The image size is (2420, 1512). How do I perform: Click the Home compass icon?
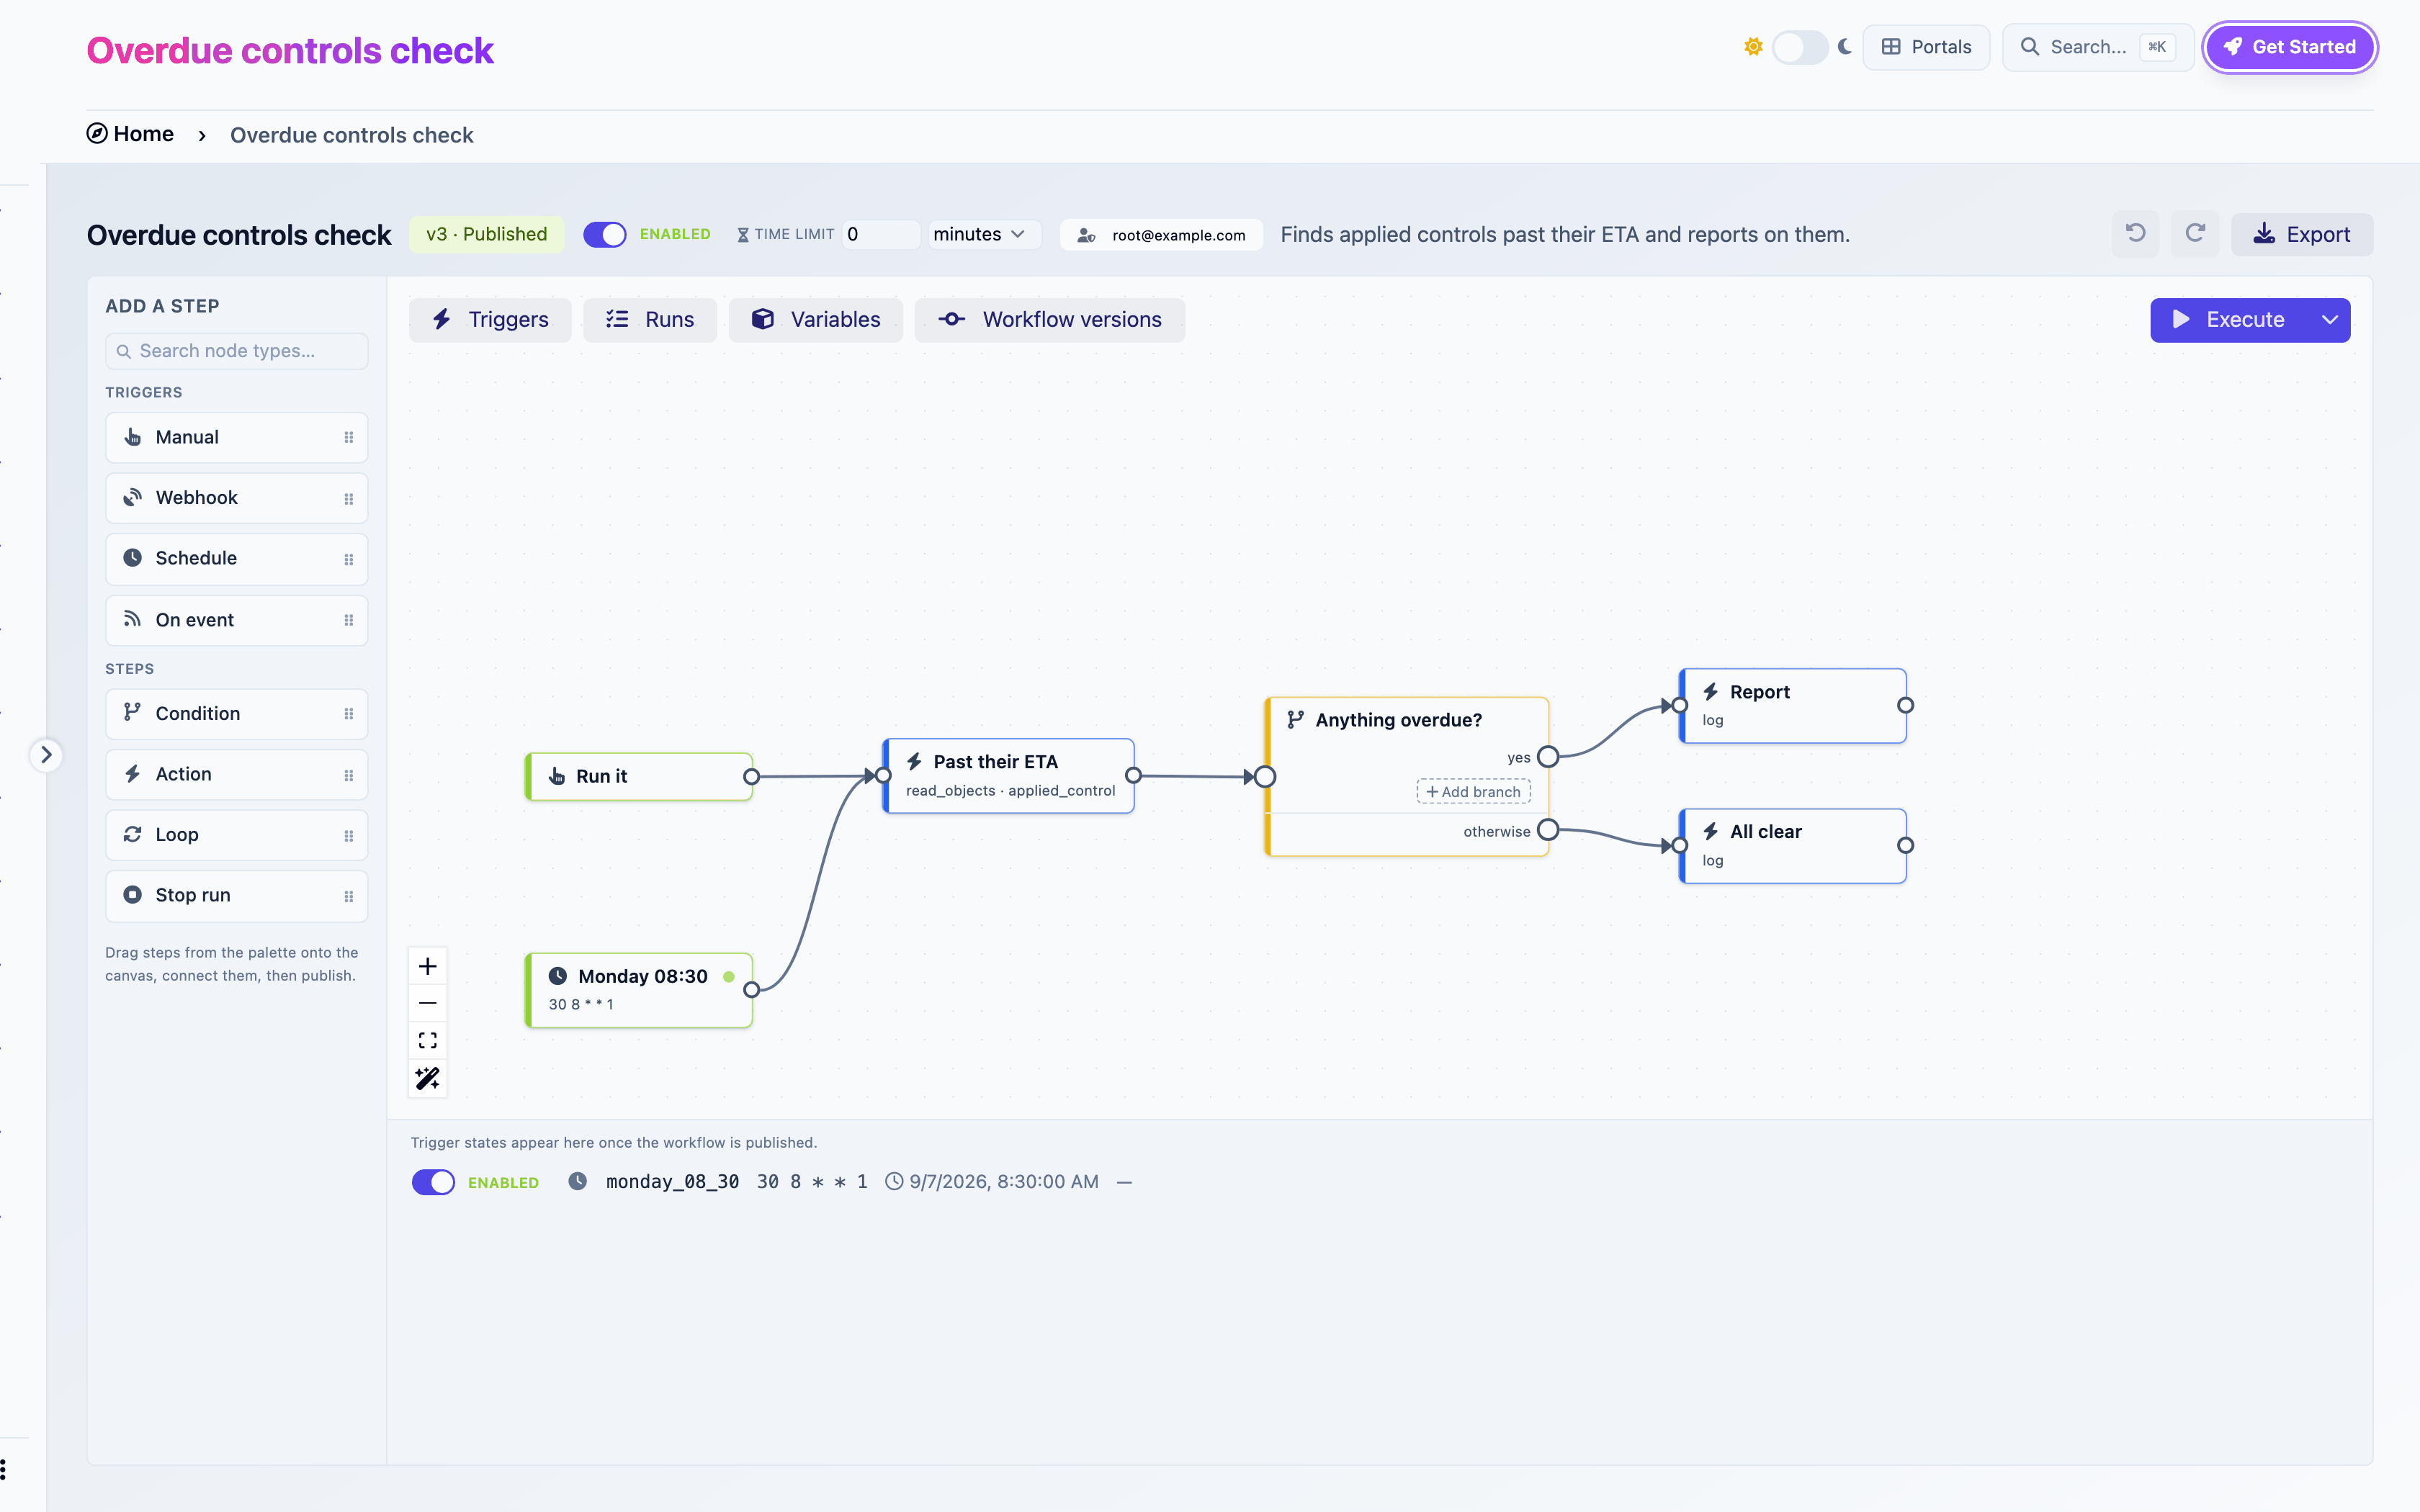97,133
